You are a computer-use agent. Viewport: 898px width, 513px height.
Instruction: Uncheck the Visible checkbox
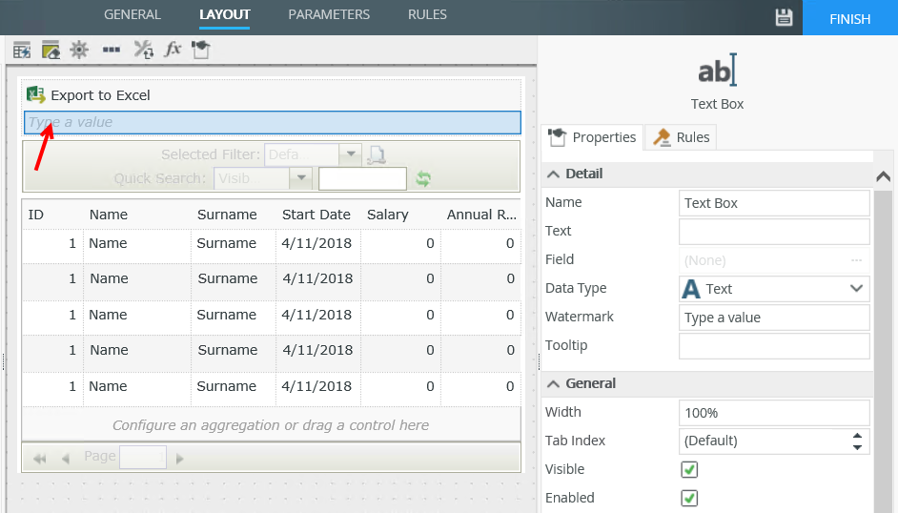click(x=689, y=469)
